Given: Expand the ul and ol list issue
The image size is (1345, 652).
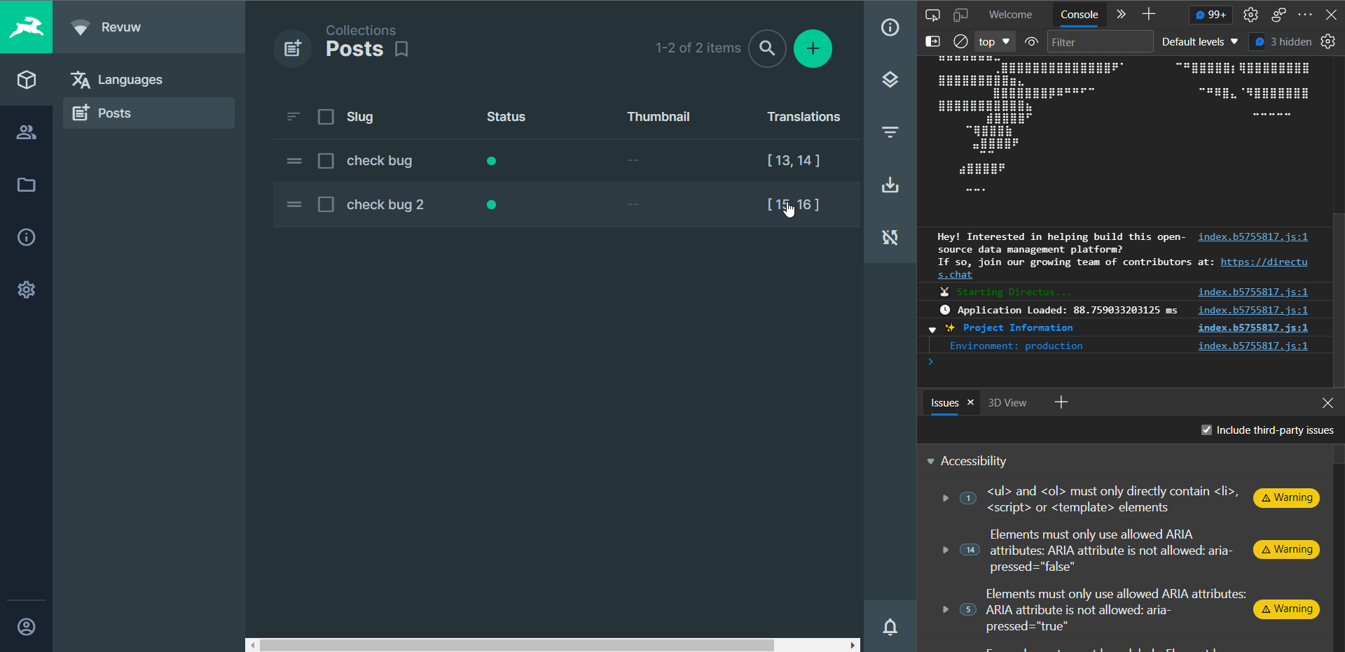Looking at the screenshot, I should pos(945,498).
